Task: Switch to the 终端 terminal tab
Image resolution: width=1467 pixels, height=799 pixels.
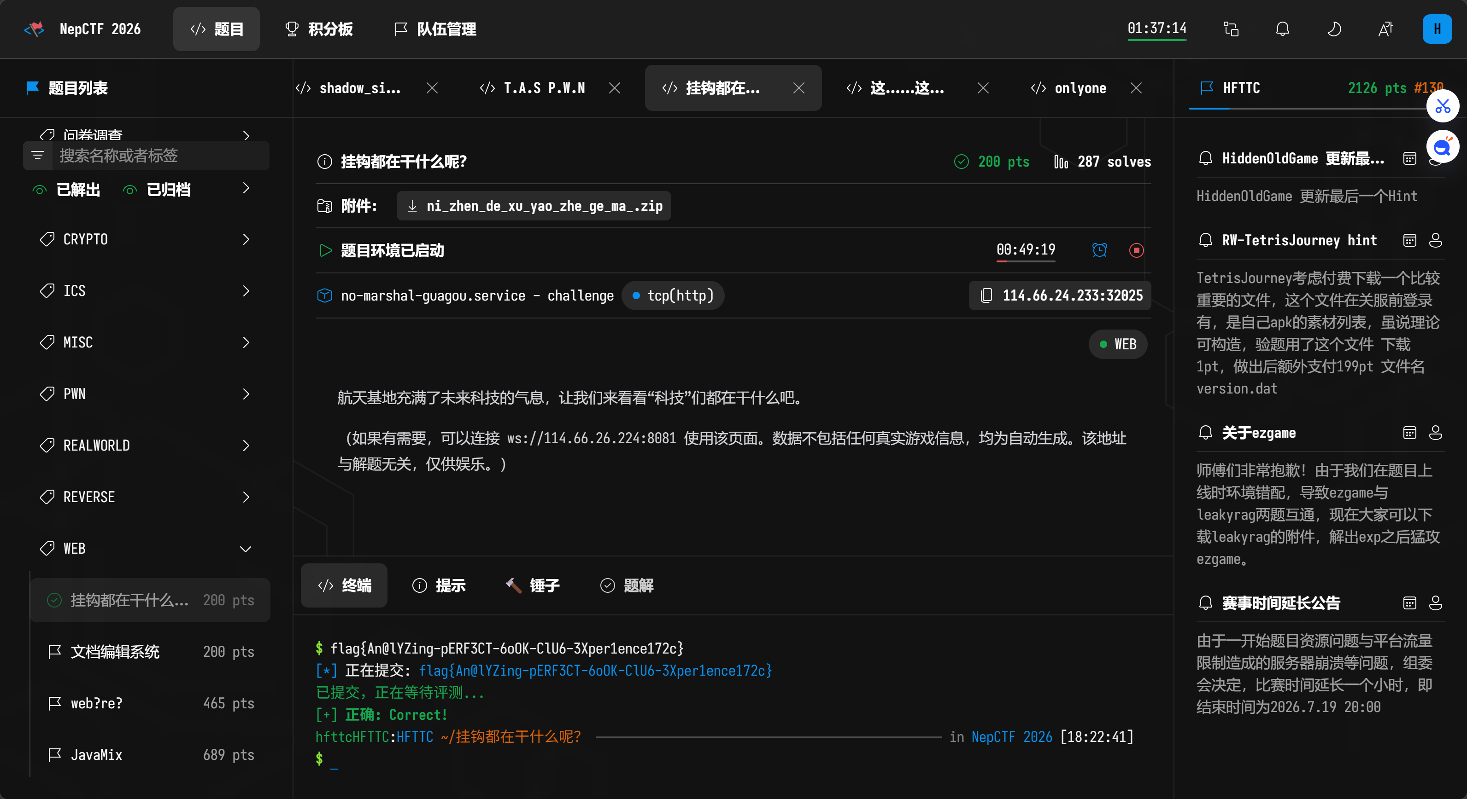Action: pyautogui.click(x=345, y=586)
